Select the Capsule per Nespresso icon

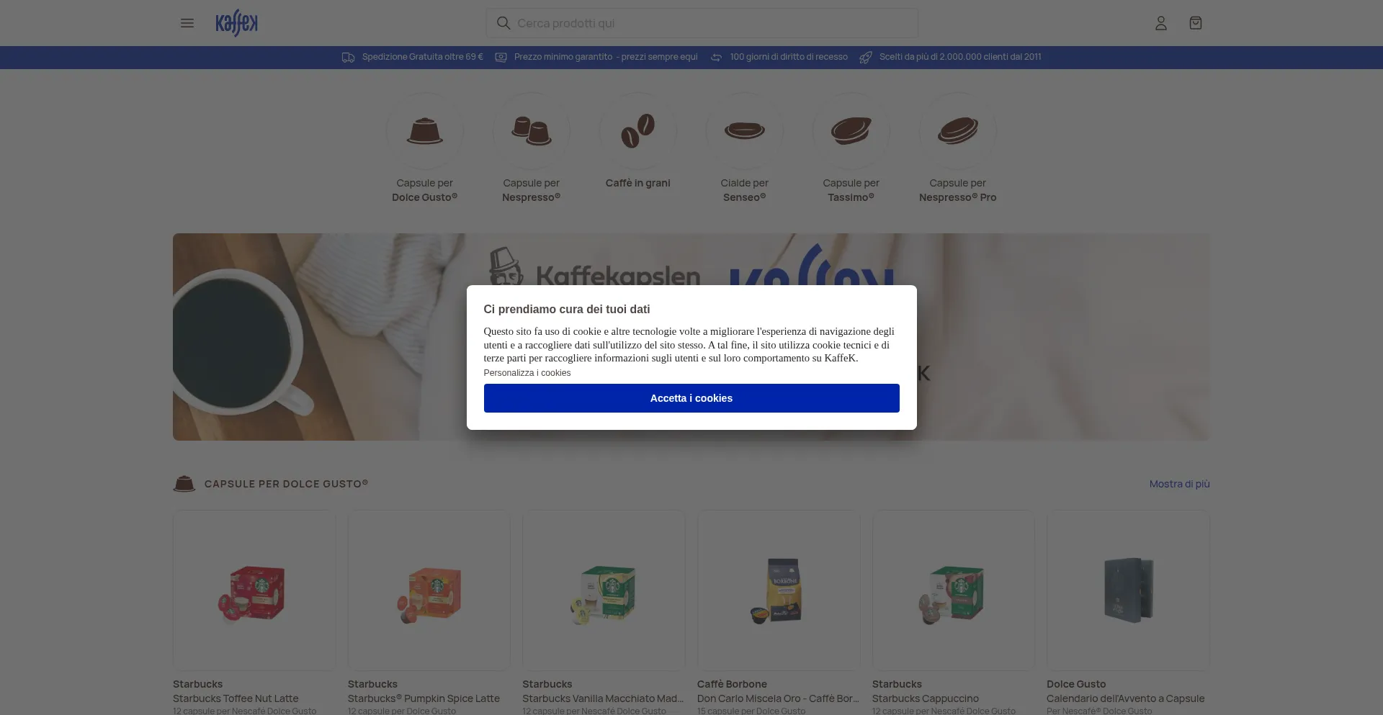(532, 131)
